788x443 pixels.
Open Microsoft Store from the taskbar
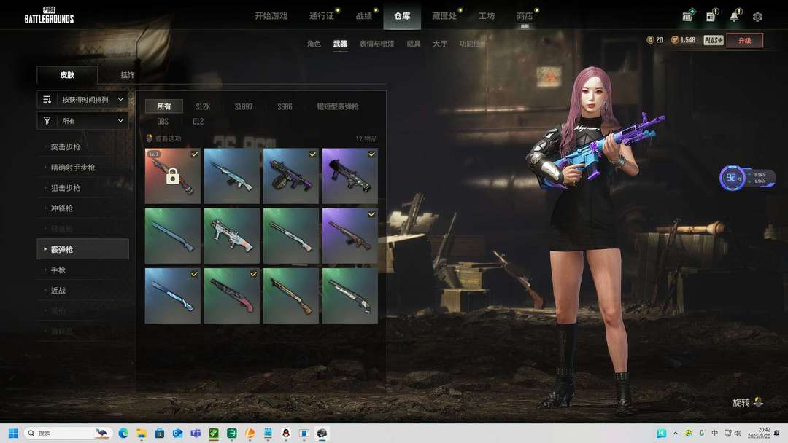pos(159,433)
